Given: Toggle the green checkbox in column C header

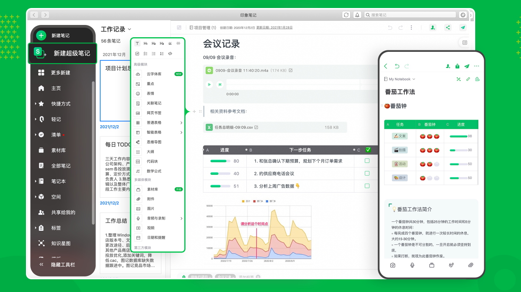Looking at the screenshot, I should tap(368, 150).
